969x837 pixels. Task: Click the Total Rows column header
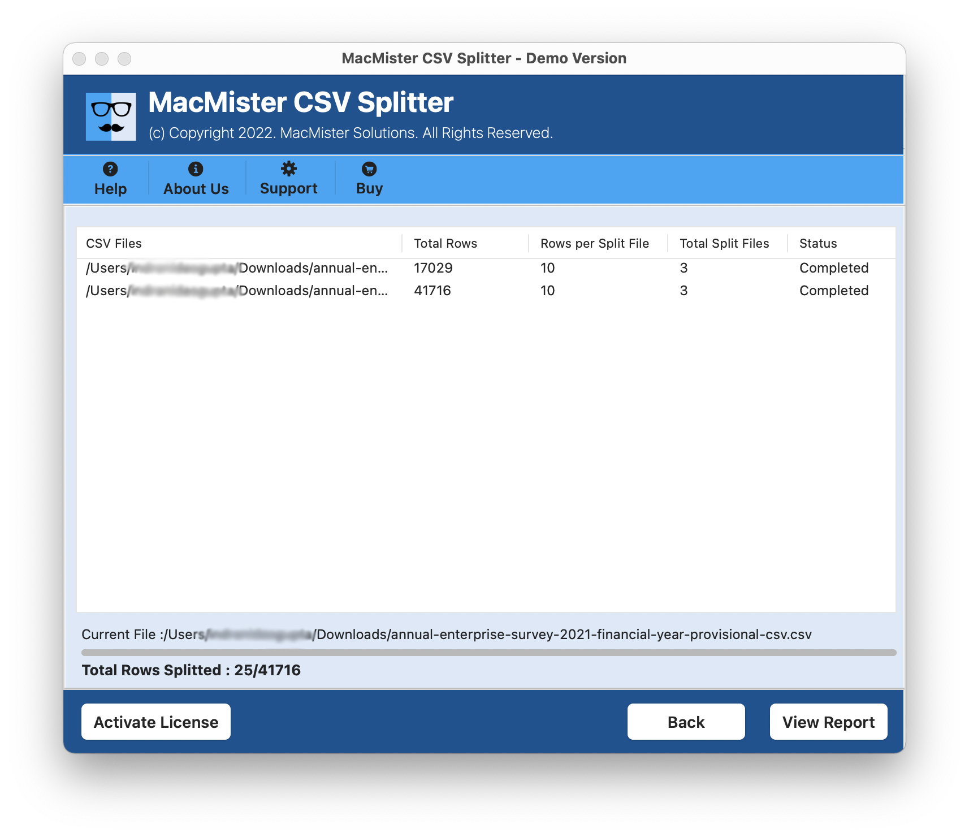coord(445,243)
